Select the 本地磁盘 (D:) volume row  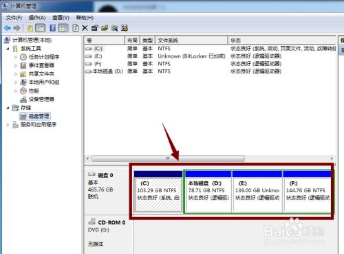(210, 71)
